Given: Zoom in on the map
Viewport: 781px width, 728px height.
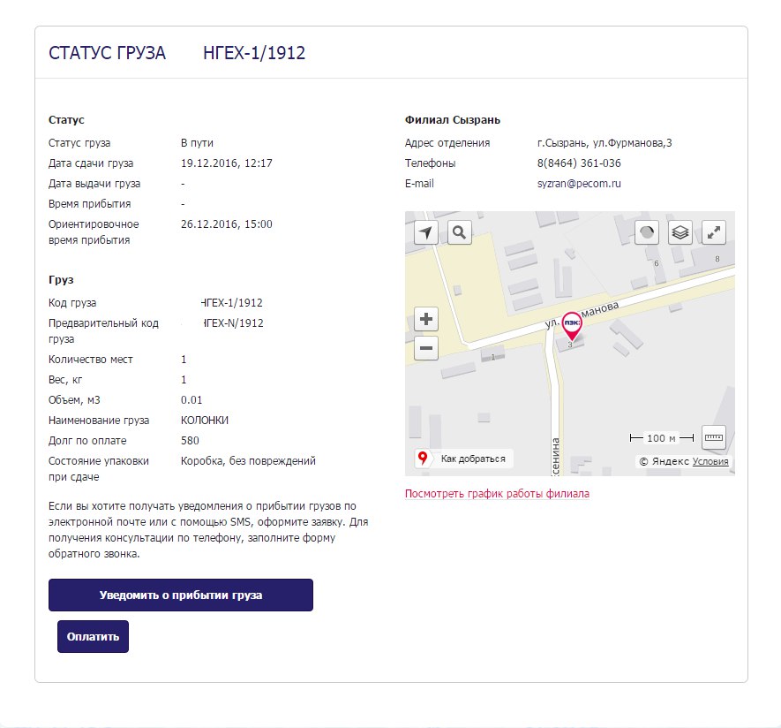Looking at the screenshot, I should 427,319.
